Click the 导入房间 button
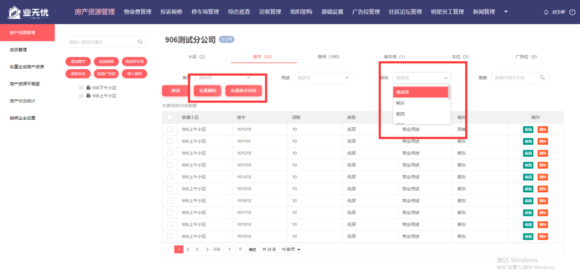 pyautogui.click(x=134, y=74)
